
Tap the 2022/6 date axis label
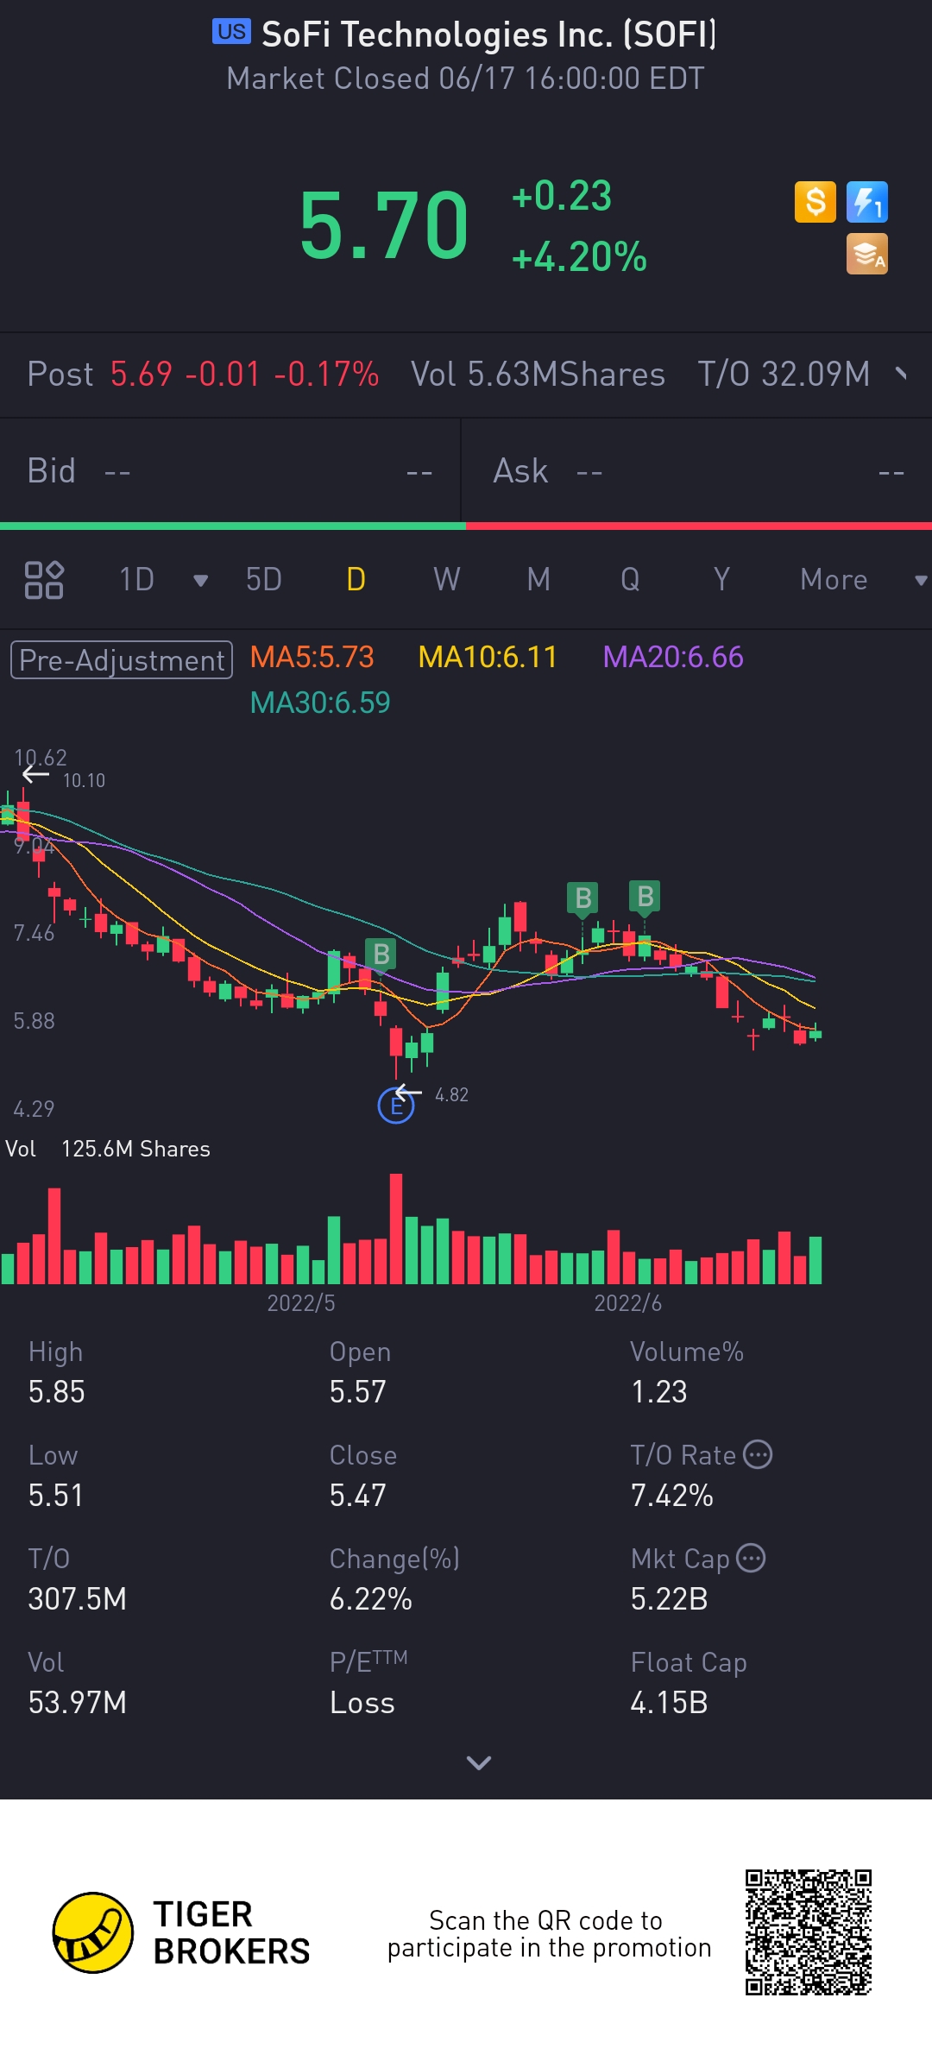pyautogui.click(x=627, y=1302)
